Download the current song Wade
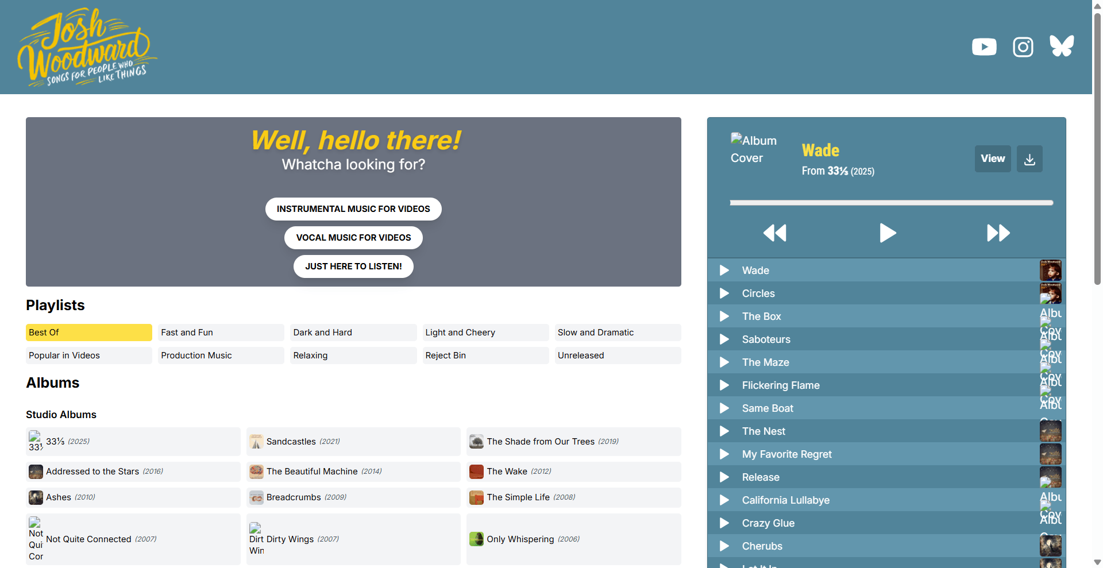 pyautogui.click(x=1029, y=159)
